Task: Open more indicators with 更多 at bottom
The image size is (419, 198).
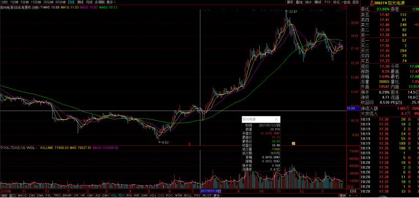Action: (216, 195)
